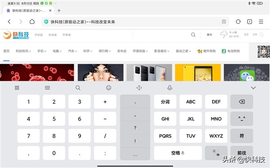Tap the WXYZ key
Image resolution: width=270 pixels, height=168 pixels.
coord(216,136)
